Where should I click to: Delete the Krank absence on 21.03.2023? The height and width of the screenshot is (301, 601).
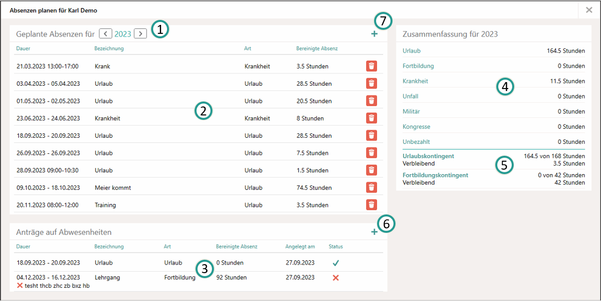[x=371, y=66]
